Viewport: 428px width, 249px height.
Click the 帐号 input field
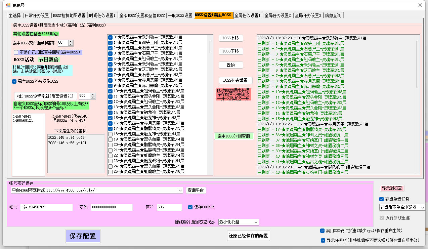46,207
